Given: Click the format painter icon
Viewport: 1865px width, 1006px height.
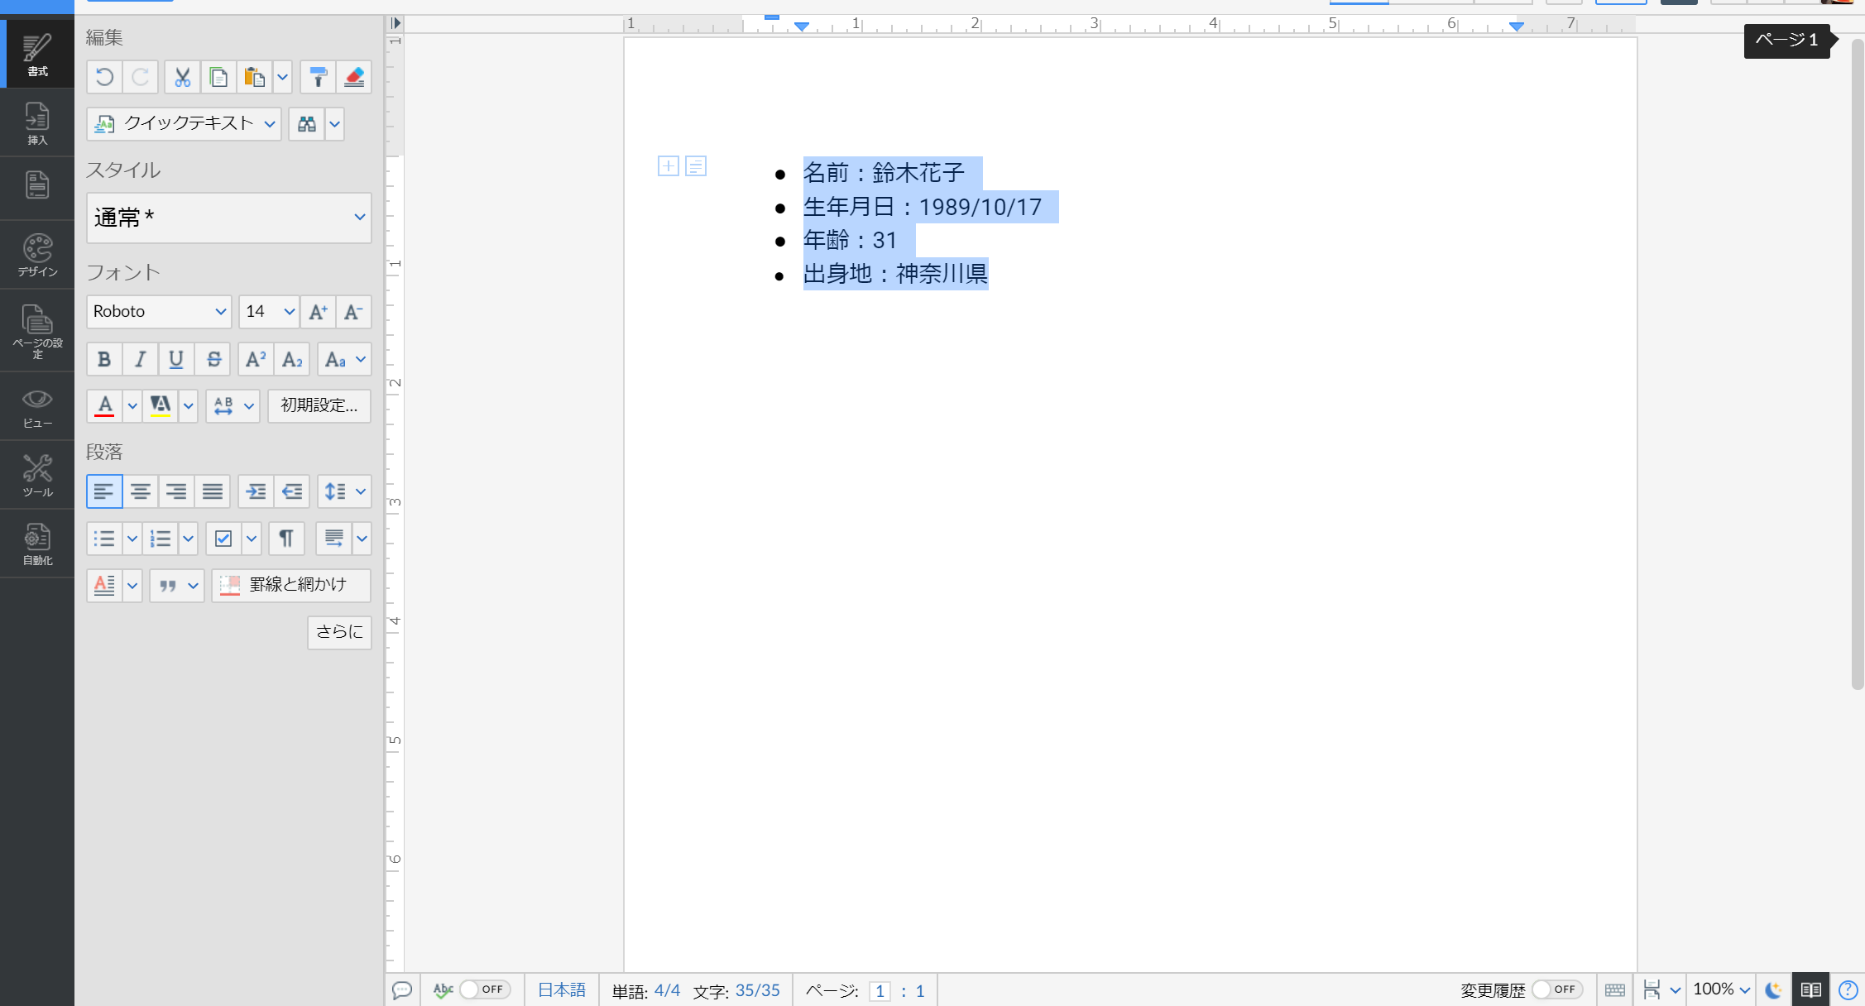Looking at the screenshot, I should (x=318, y=77).
